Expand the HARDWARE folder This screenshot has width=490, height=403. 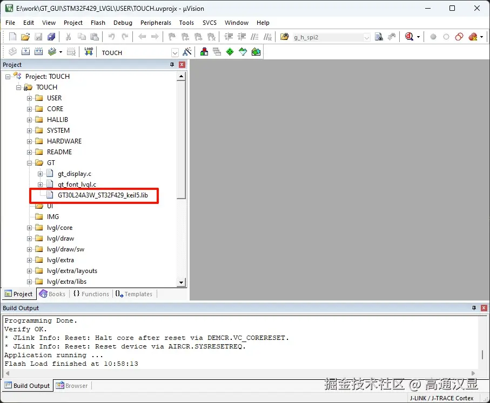(x=29, y=141)
